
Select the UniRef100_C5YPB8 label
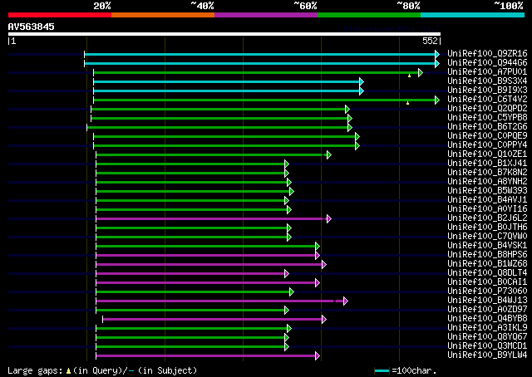coord(487,118)
